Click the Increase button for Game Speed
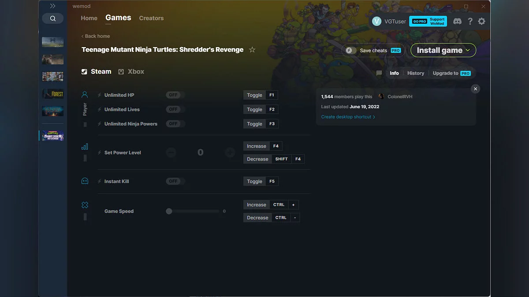This screenshot has height=297, width=529. pyautogui.click(x=256, y=205)
